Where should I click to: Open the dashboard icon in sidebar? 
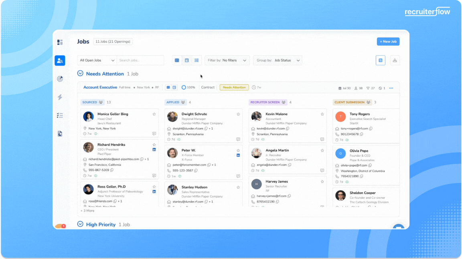[60, 42]
